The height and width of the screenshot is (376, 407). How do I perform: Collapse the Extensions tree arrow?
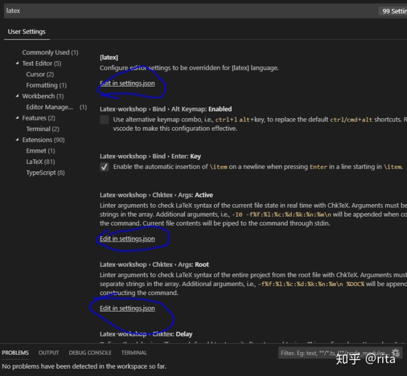(17, 140)
